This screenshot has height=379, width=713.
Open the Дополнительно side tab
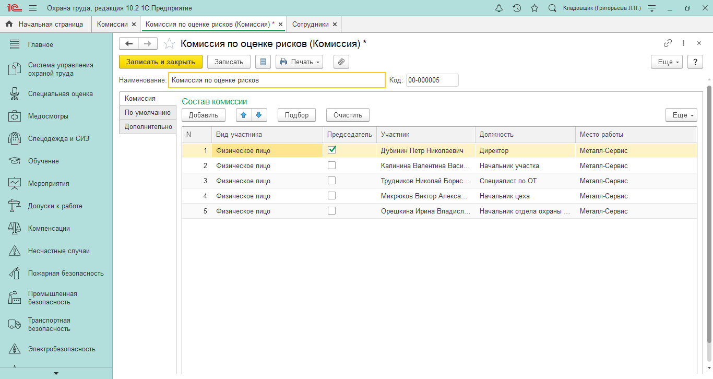[x=148, y=126]
